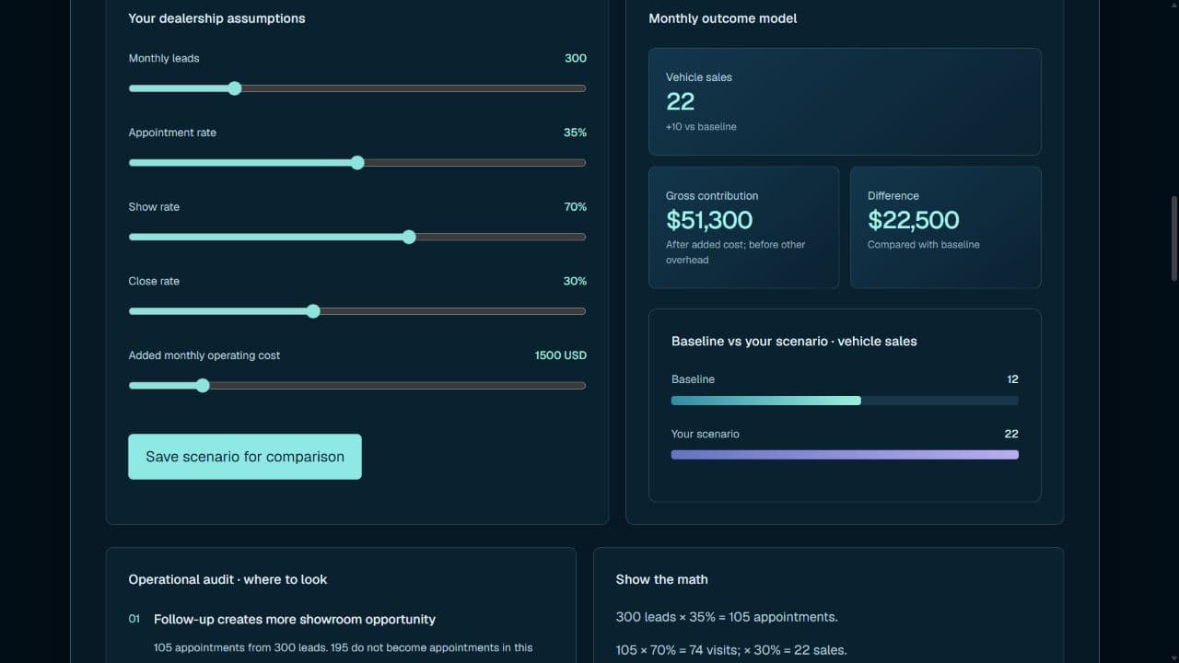Screen dimensions: 1179x663
Task: Click the '+10 vs baseline' text
Action: 701,127
